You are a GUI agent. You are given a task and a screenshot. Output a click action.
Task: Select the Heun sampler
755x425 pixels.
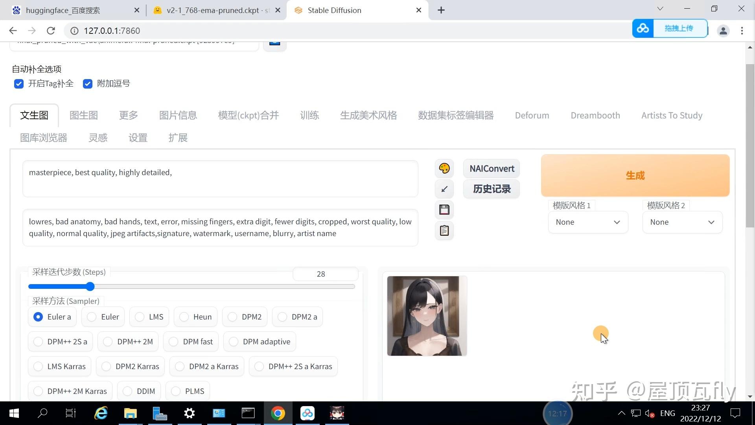[x=195, y=317]
